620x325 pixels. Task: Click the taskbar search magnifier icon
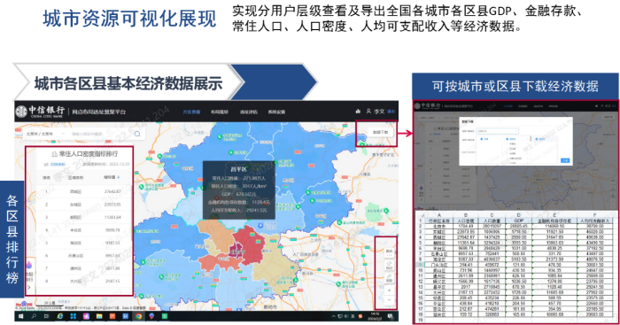coord(34,316)
